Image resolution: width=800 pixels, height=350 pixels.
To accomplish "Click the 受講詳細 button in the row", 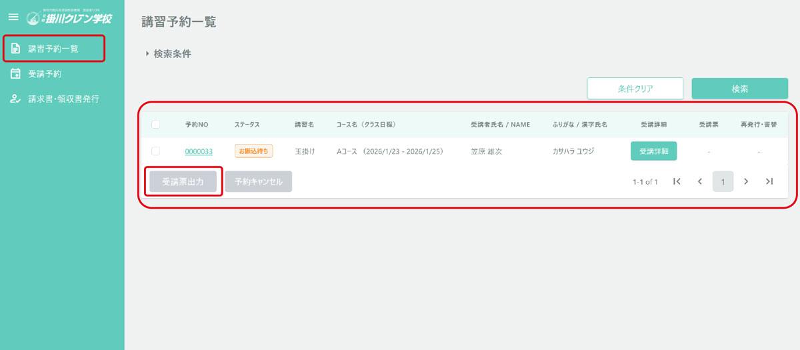I will point(653,151).
